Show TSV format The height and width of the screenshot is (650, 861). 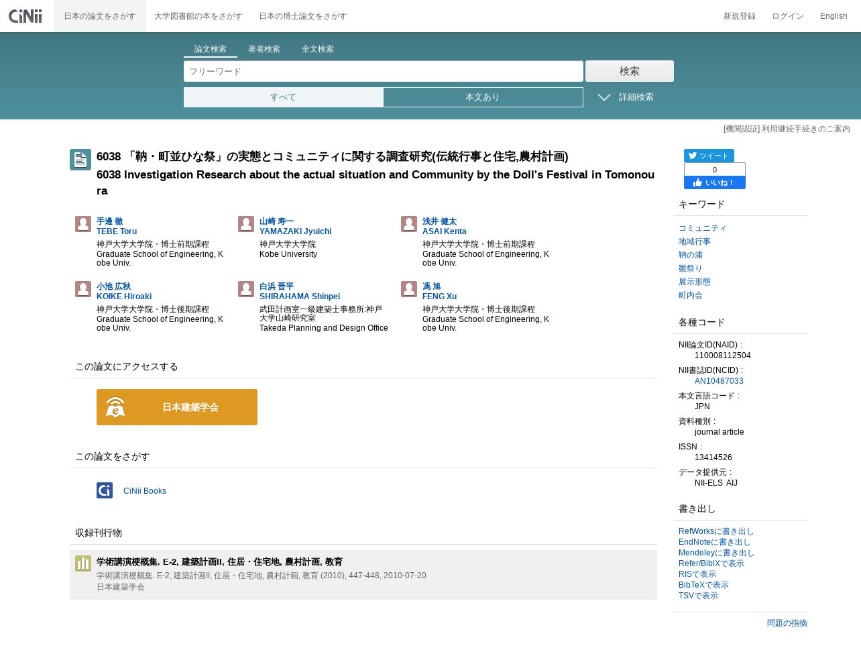[698, 596]
